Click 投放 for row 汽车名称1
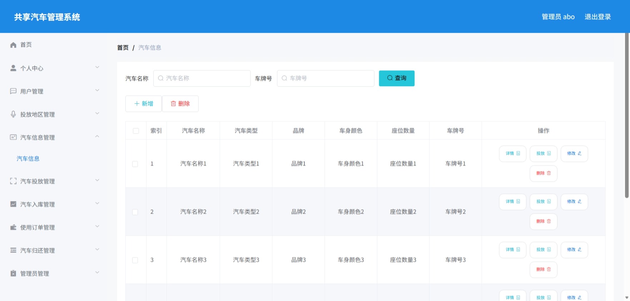Screen dimensions: 630x301 544,154
